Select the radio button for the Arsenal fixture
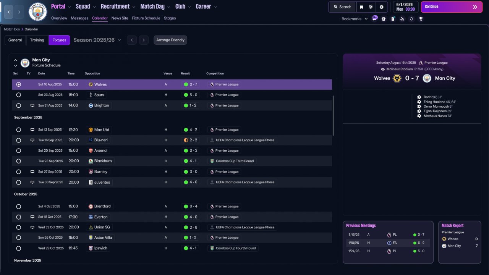The height and width of the screenshot is (275, 489). pos(19,151)
